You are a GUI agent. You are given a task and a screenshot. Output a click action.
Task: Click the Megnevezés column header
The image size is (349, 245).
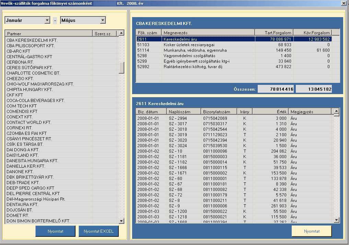pyautogui.click(x=208, y=33)
